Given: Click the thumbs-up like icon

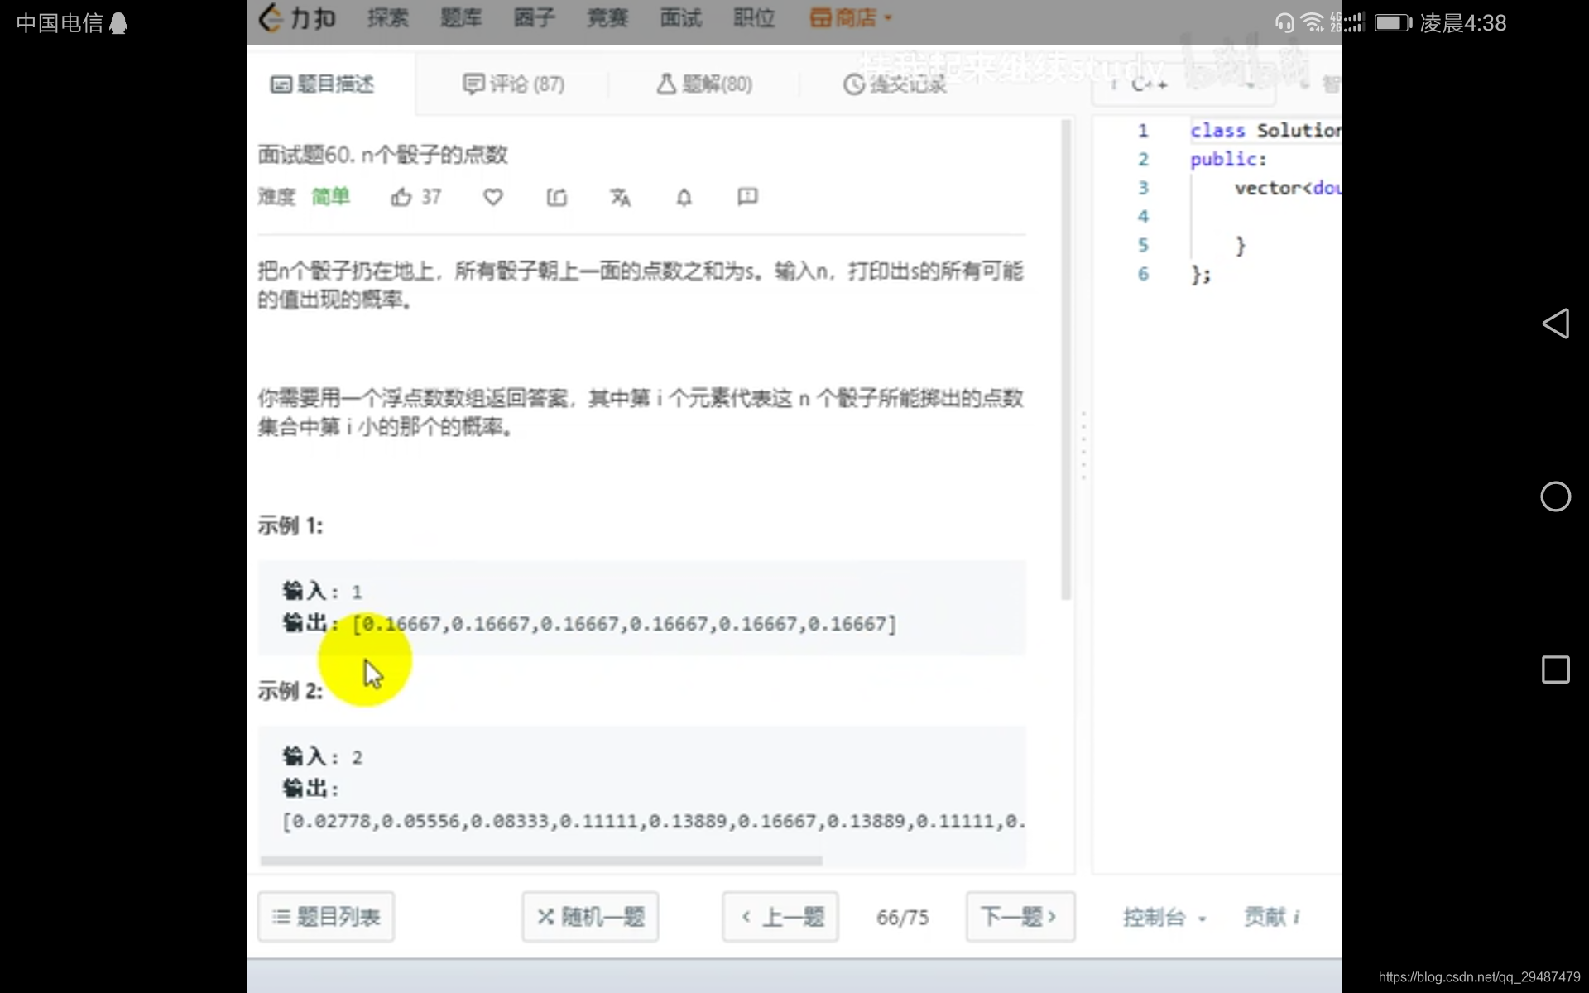Looking at the screenshot, I should pyautogui.click(x=401, y=197).
